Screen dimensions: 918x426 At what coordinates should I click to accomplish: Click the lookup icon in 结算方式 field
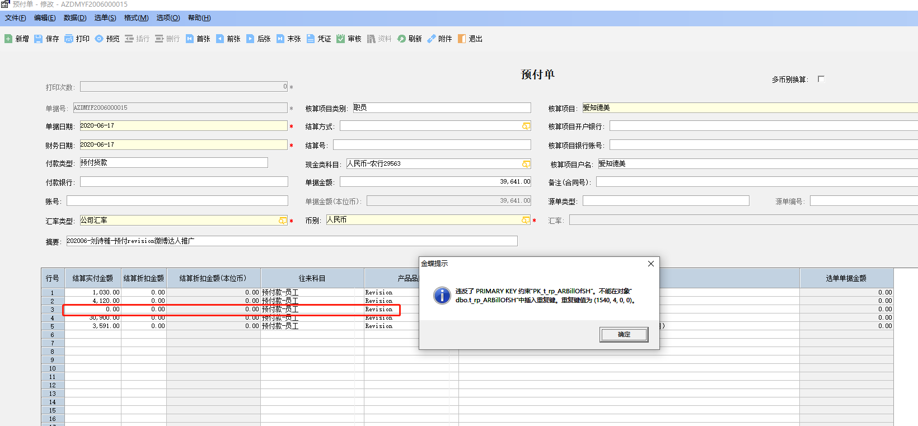[x=526, y=127]
